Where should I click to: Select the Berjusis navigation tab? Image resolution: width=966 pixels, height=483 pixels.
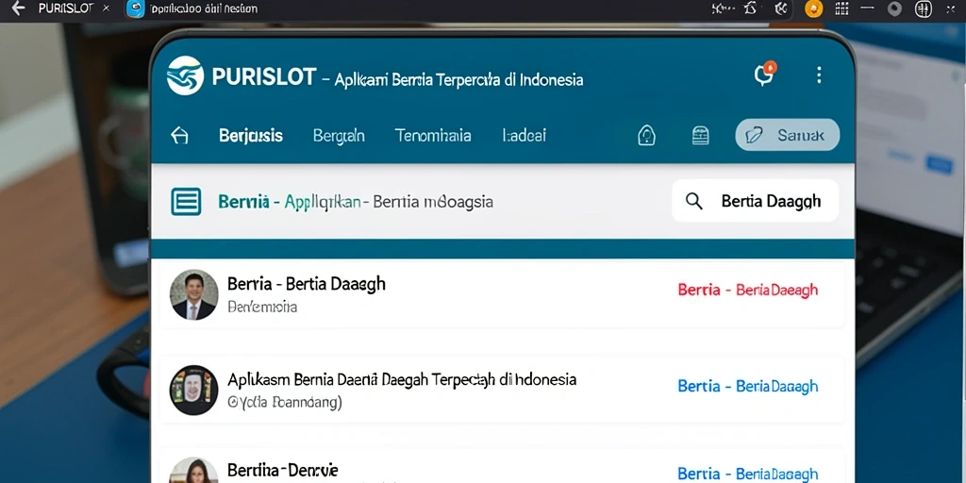pos(251,136)
